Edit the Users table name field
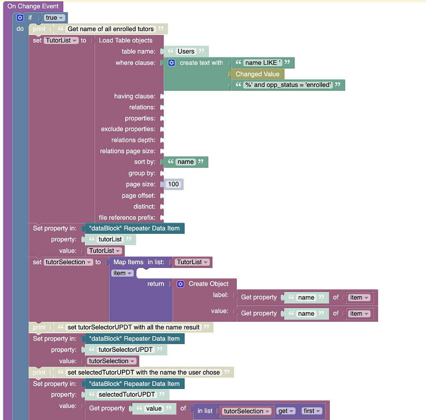Image resolution: width=426 pixels, height=420 pixels. pos(186,51)
